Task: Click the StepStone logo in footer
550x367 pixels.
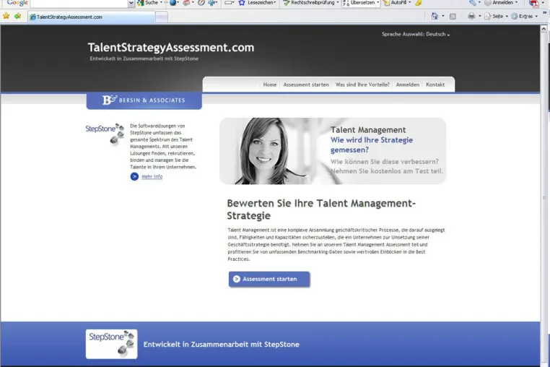Action: [x=112, y=344]
